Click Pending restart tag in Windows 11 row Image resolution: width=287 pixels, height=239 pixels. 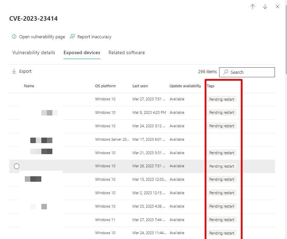[222, 220]
